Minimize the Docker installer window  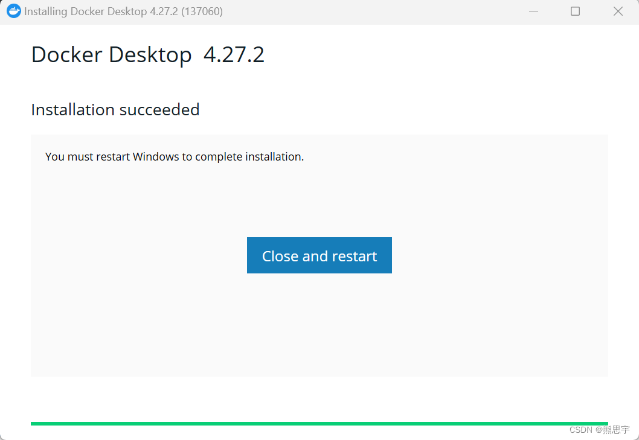[x=533, y=11]
